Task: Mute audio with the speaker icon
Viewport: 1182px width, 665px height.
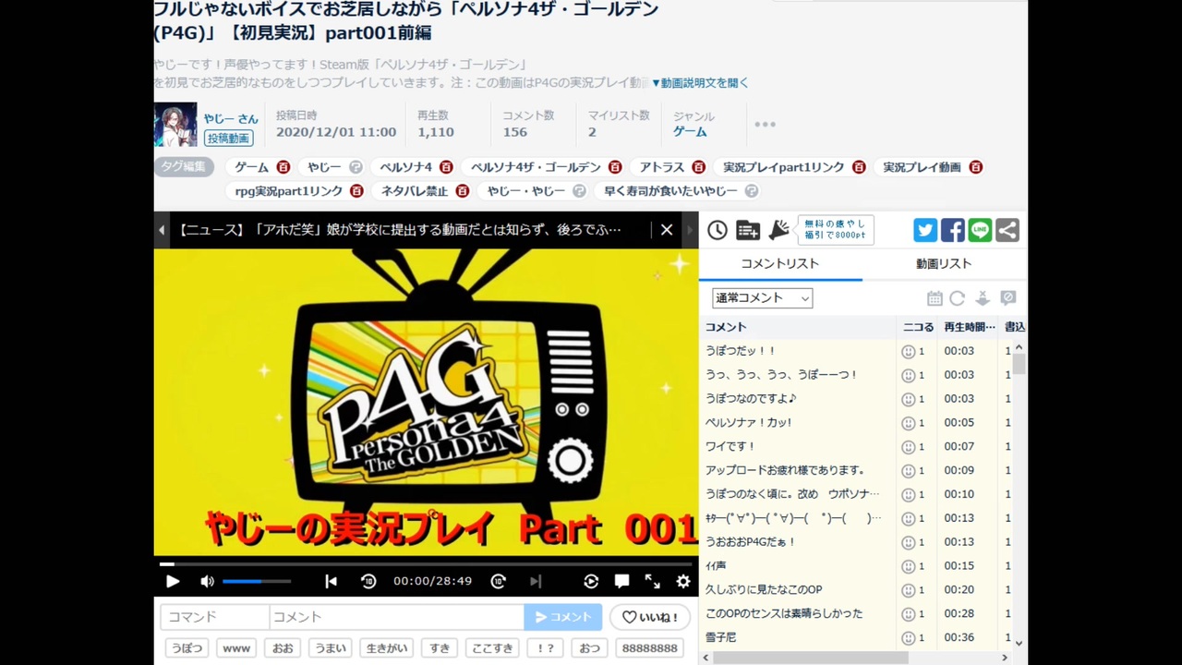Action: pyautogui.click(x=207, y=581)
